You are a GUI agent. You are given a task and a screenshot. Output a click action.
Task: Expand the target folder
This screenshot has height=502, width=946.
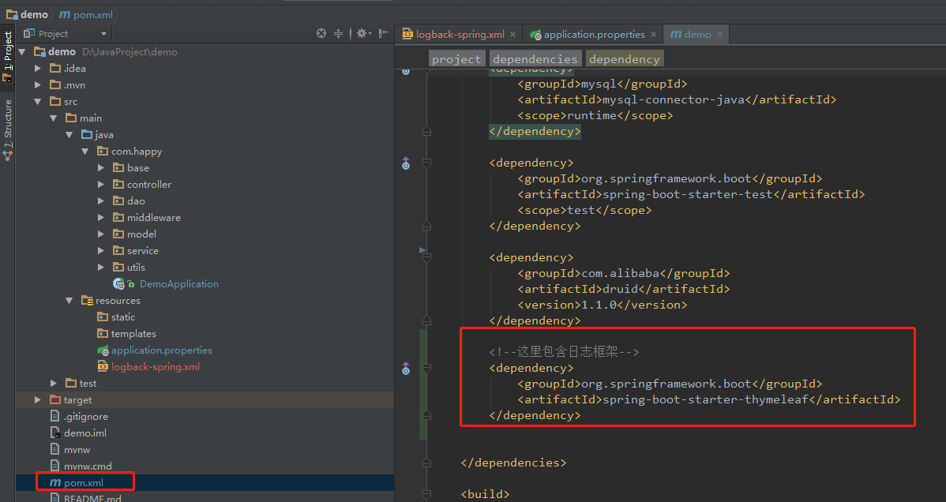coord(38,400)
